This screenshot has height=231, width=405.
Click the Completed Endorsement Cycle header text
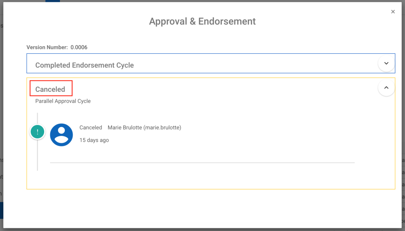[84, 65]
